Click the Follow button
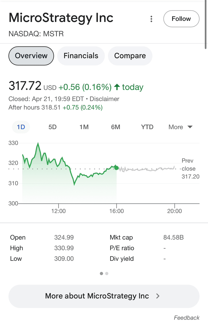 pyautogui.click(x=181, y=19)
